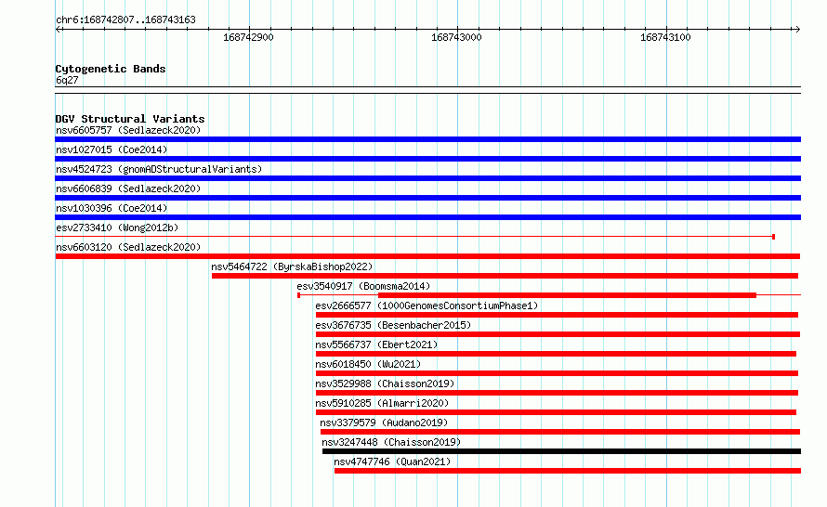Click the 168743100 ruler position
The image size is (827, 507).
click(x=665, y=37)
